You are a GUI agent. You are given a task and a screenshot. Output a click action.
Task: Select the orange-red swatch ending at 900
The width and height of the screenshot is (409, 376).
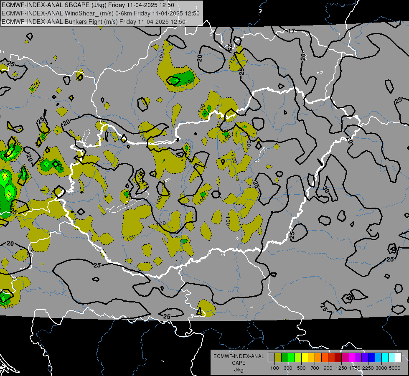tap(325, 358)
